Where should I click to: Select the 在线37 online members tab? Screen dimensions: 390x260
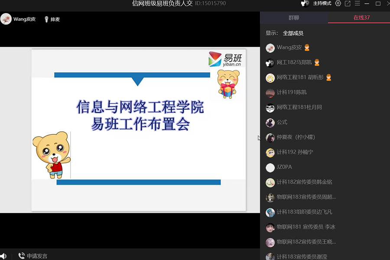[361, 18]
